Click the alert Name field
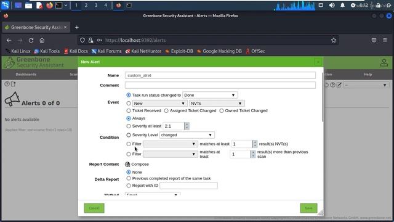This screenshot has height=222, width=394. pyautogui.click(x=220, y=75)
